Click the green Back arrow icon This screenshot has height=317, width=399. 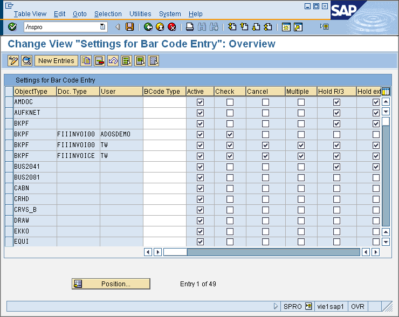click(x=148, y=27)
